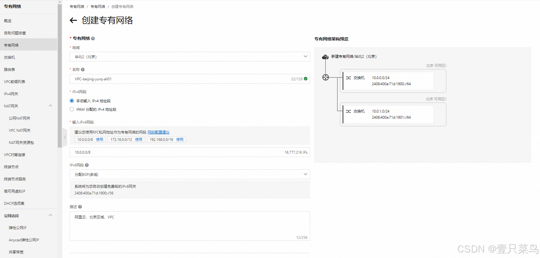The width and height of the screenshot is (540, 258).
Task: Use the 192.168.0.0/16 suggested segment
Action: pos(180,140)
